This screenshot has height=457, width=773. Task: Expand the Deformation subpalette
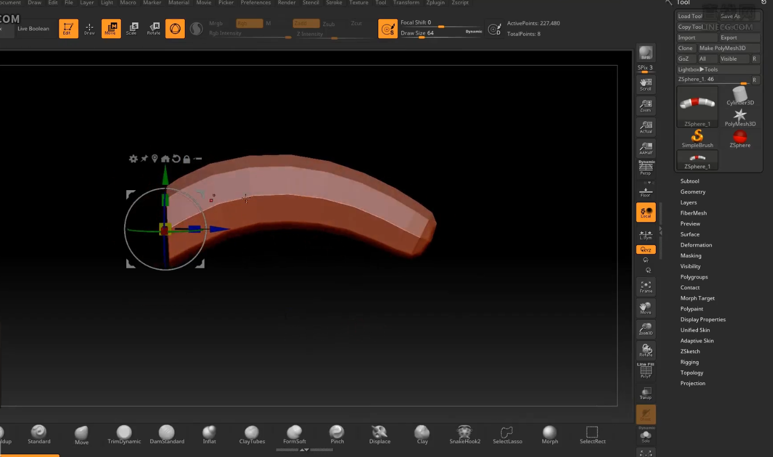tap(696, 245)
